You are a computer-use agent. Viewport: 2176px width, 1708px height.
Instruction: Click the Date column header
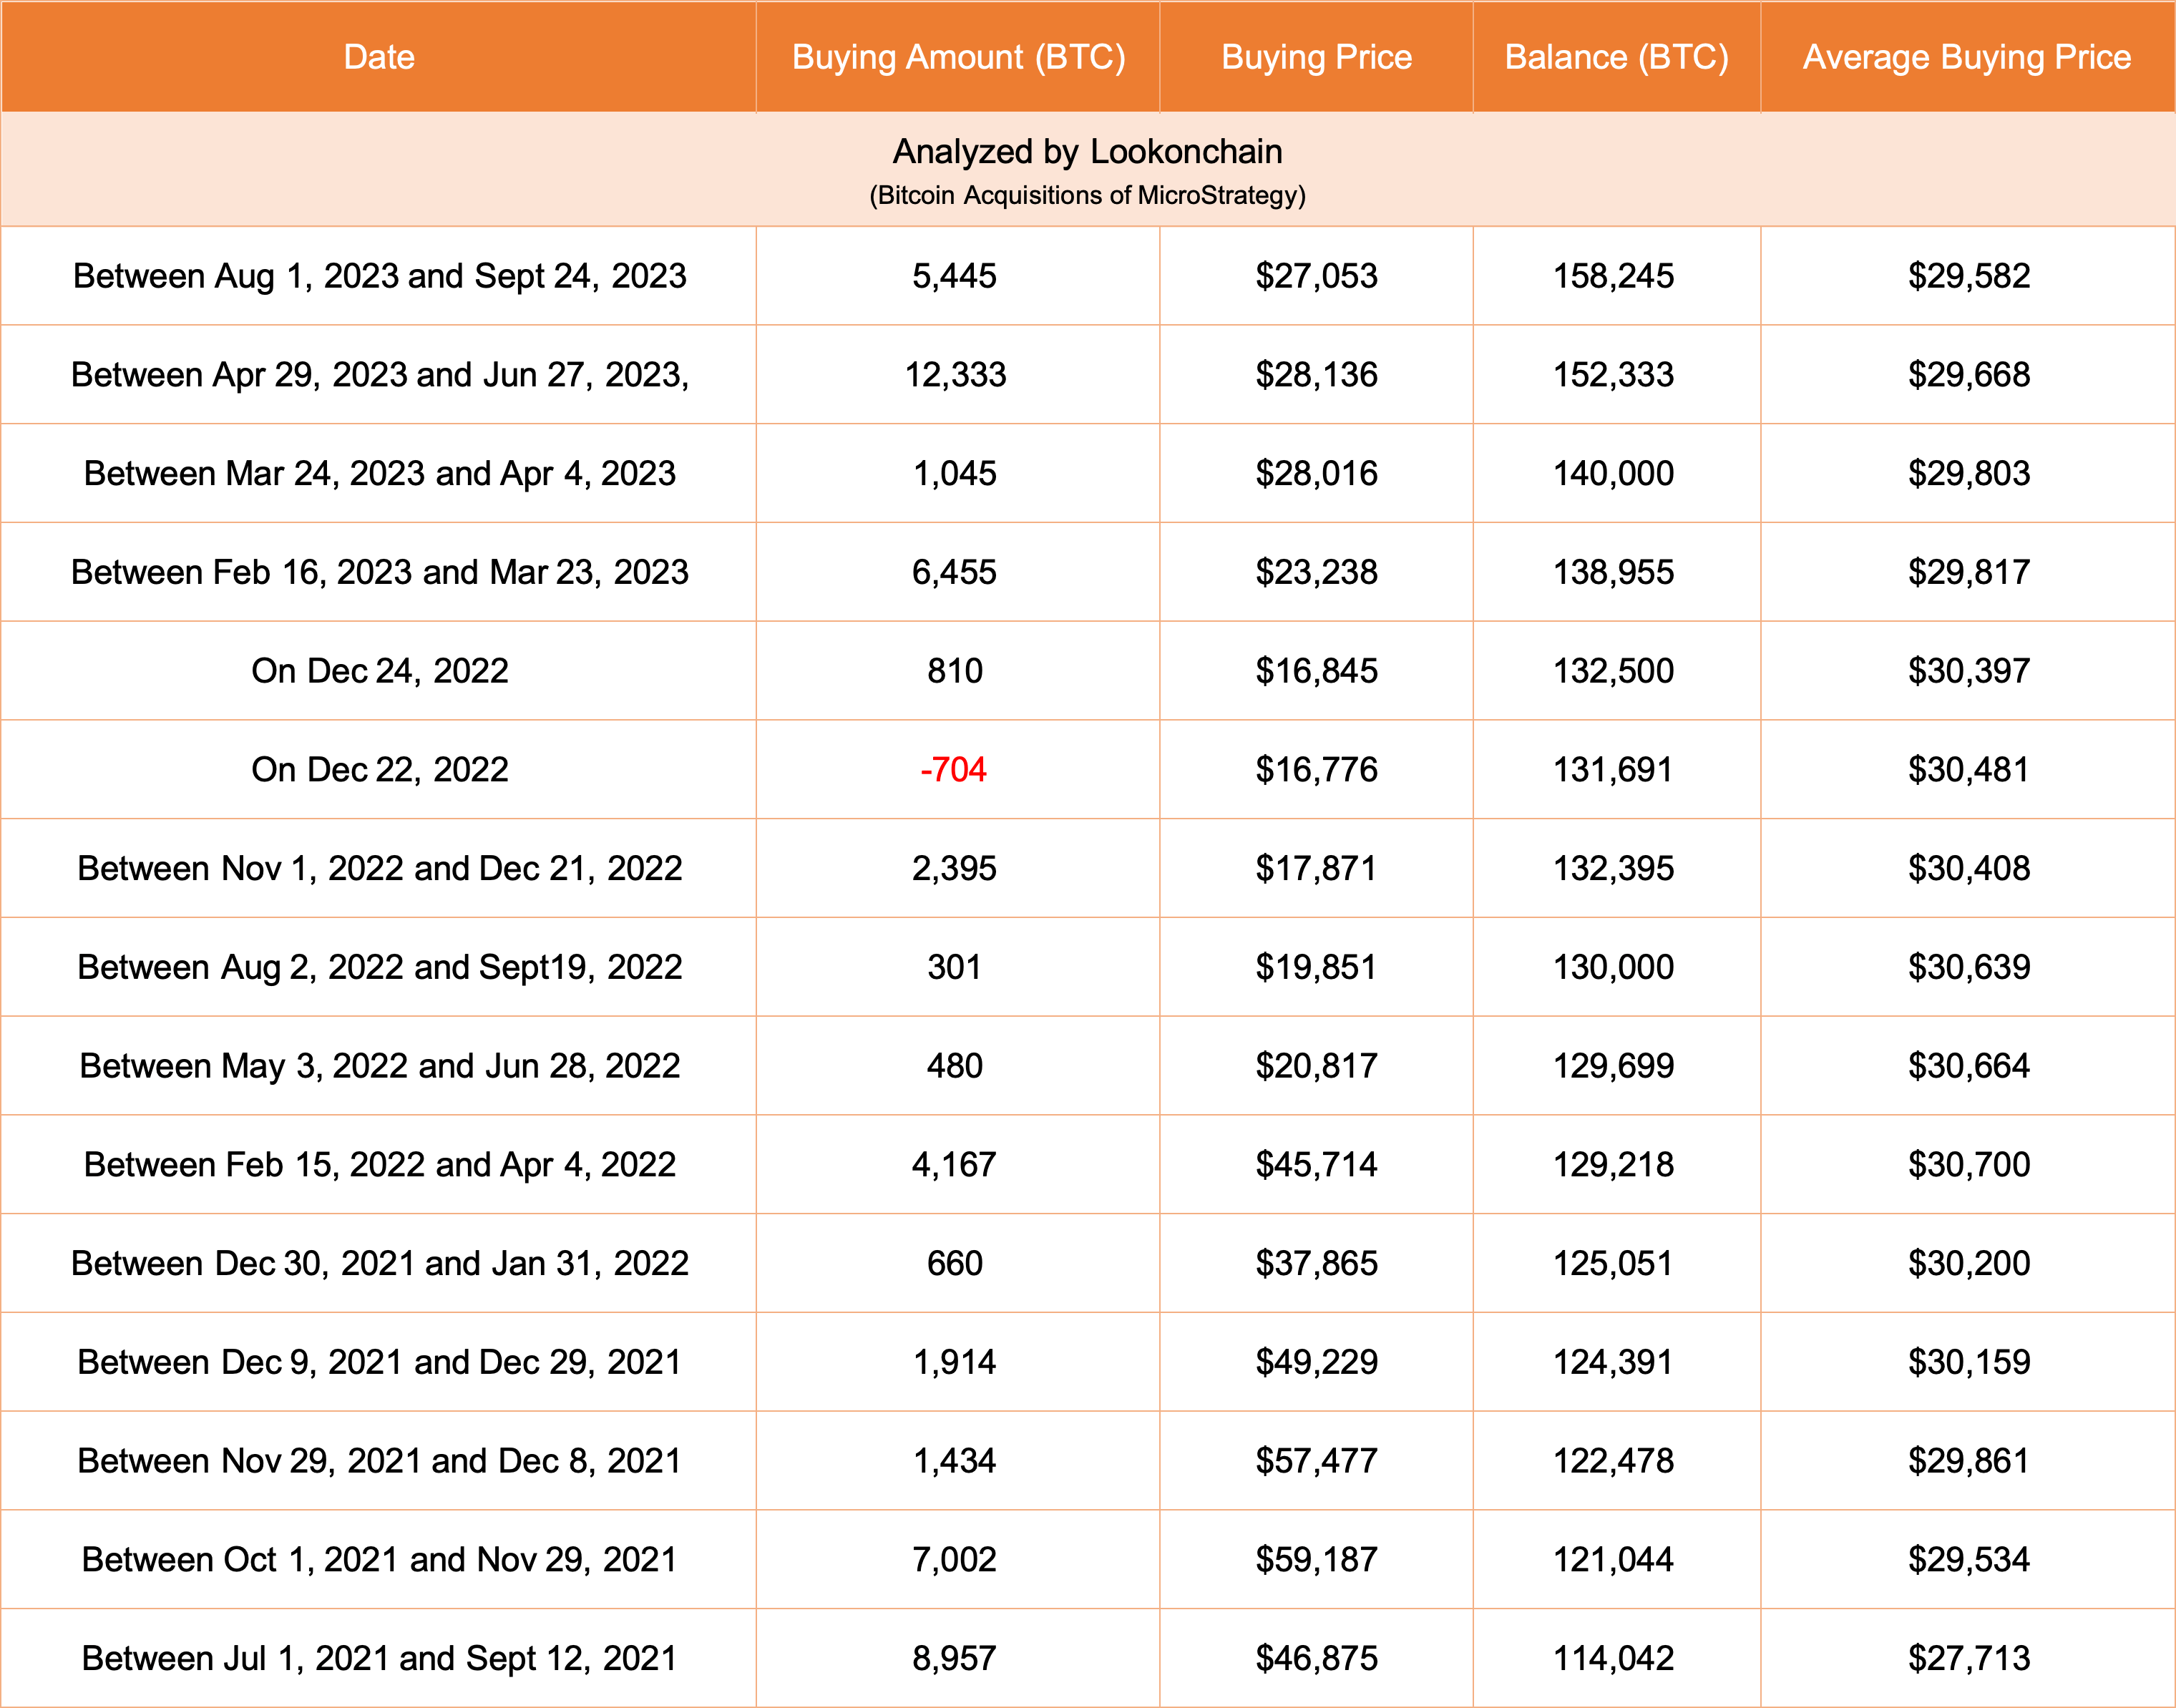[379, 57]
